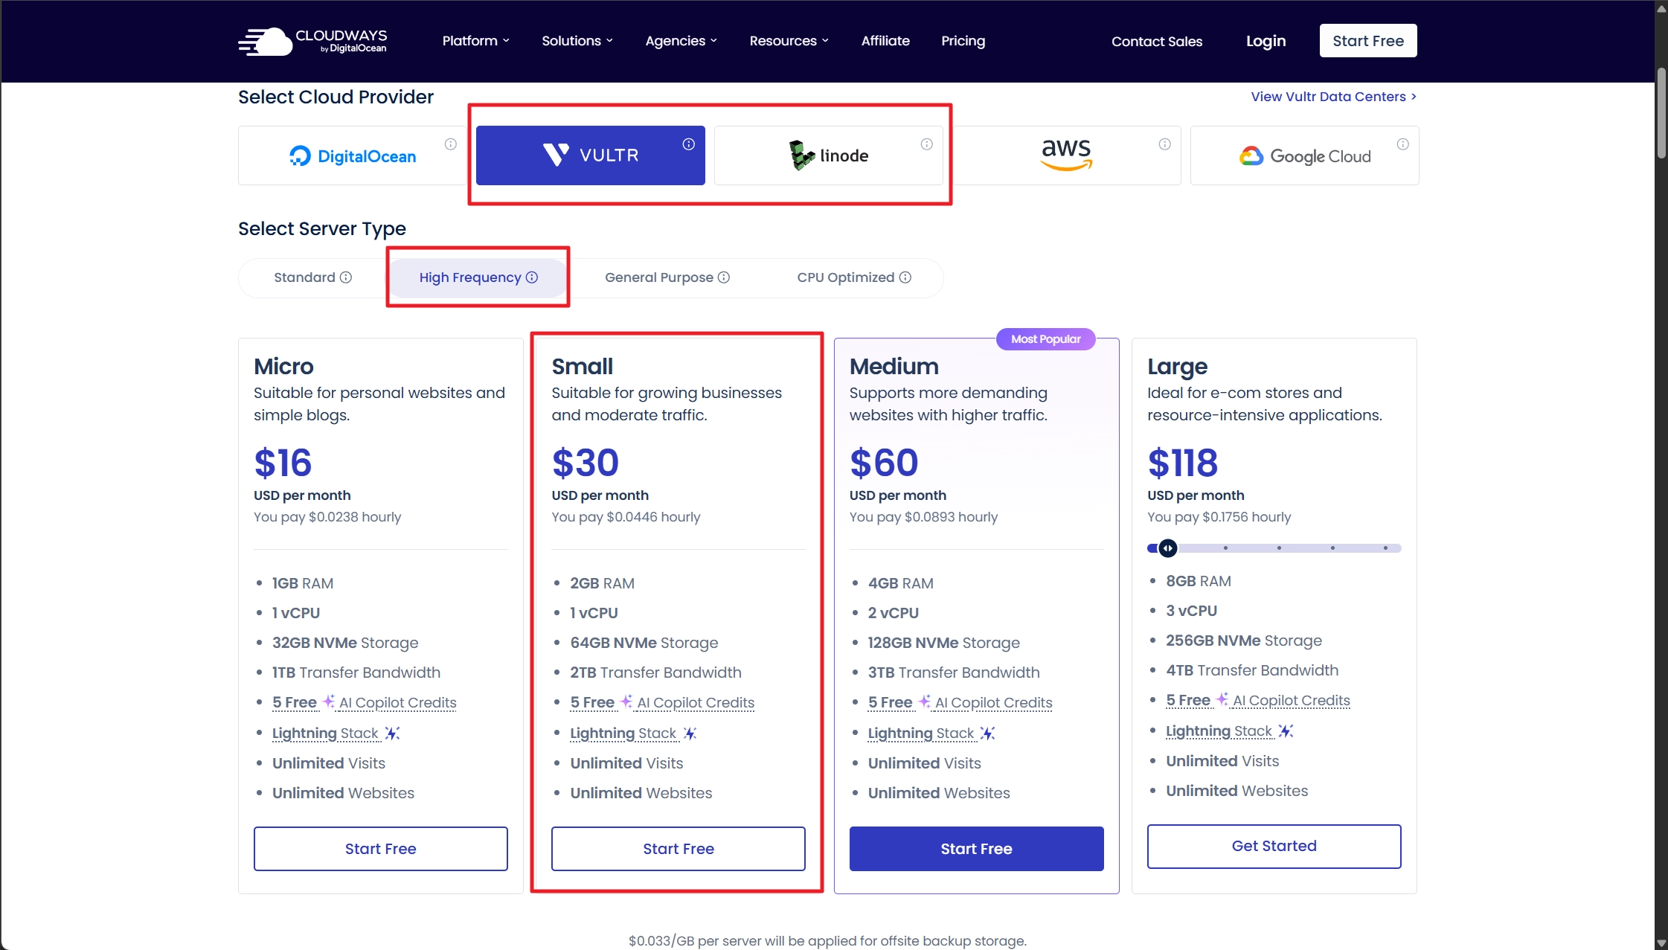This screenshot has width=1668, height=950.
Task: Switch server type to CPU Optimized
Action: point(853,277)
